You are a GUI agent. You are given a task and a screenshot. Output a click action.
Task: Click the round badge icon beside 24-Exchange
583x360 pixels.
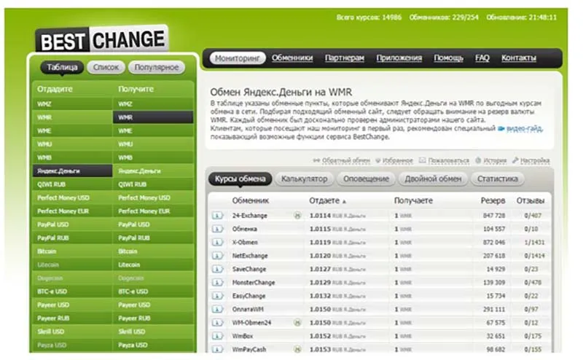click(297, 215)
